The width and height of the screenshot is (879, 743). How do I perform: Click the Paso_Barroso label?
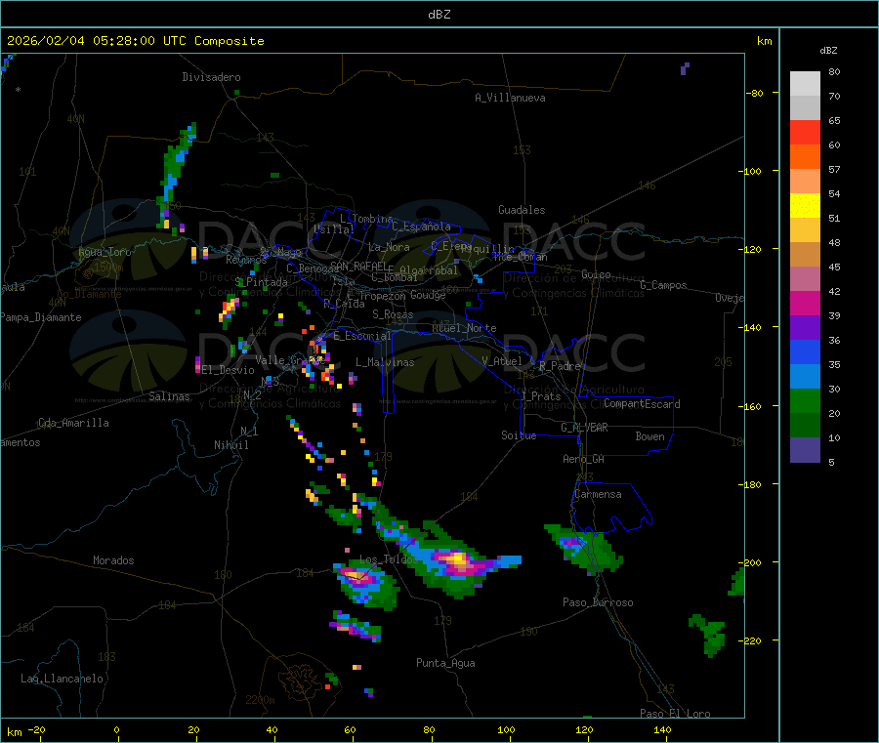click(x=598, y=602)
